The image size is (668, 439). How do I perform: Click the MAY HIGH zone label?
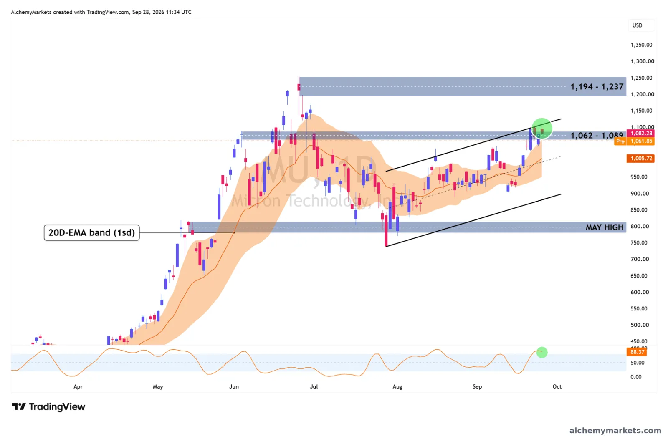604,227
